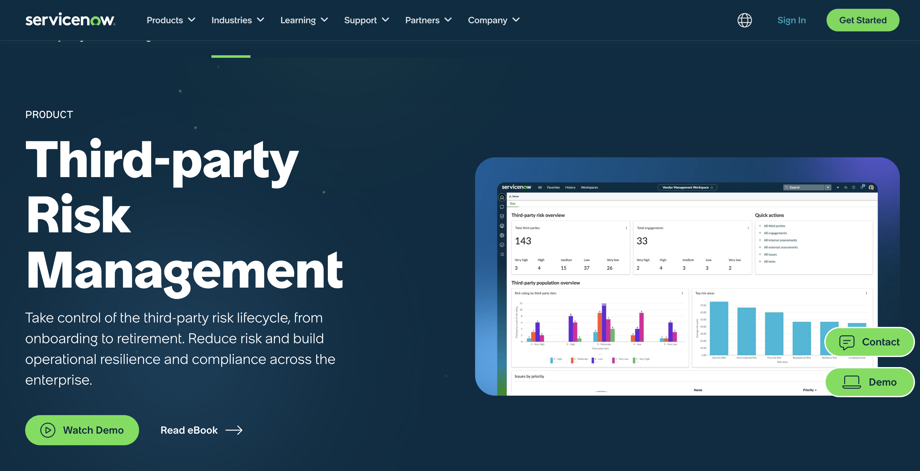Click the chat bubble icon in Contact
This screenshot has height=471, width=920.
[x=847, y=342]
